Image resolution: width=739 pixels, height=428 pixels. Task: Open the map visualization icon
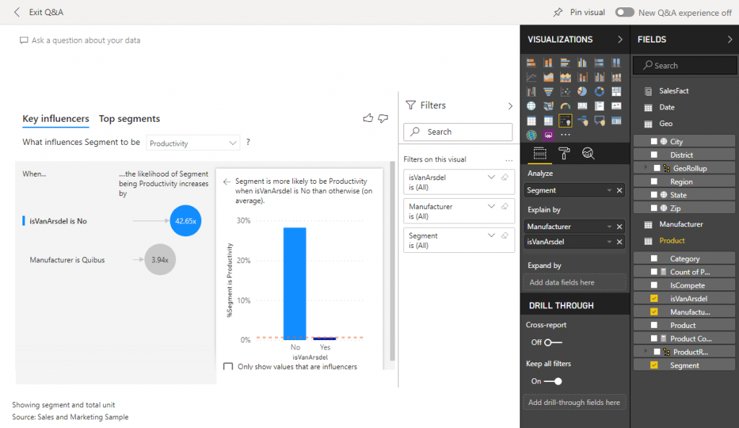pos(532,106)
